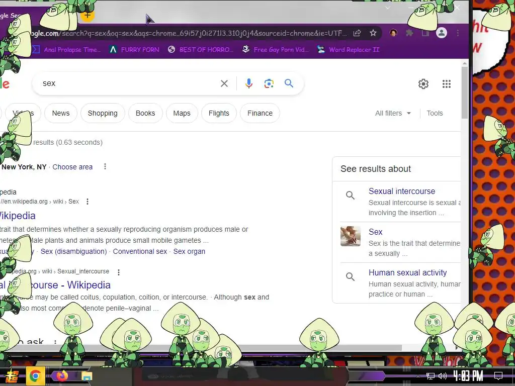Open Google quick settings gear
This screenshot has height=386, width=515.
pyautogui.click(x=423, y=84)
